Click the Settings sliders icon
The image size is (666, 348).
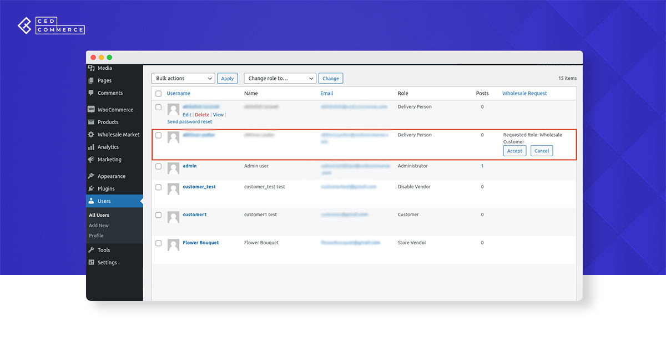click(91, 262)
